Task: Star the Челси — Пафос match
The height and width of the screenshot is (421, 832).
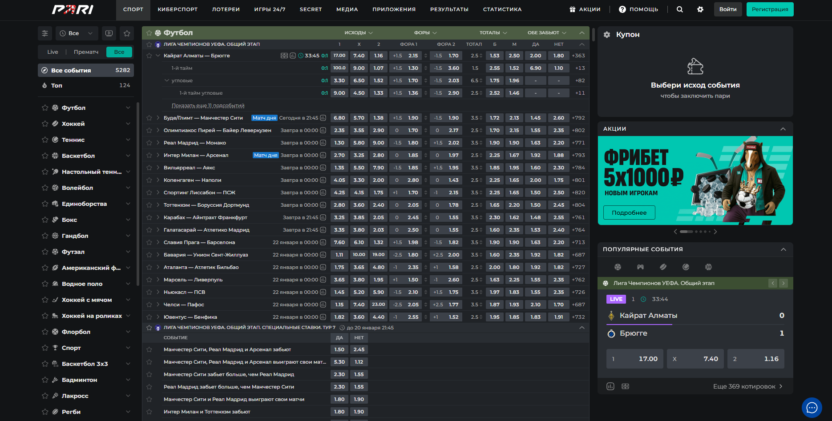Action: point(149,305)
